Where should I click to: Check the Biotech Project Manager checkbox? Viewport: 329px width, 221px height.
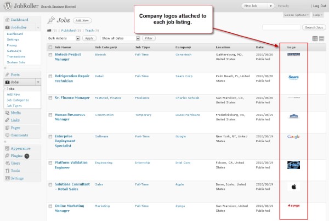50,55
